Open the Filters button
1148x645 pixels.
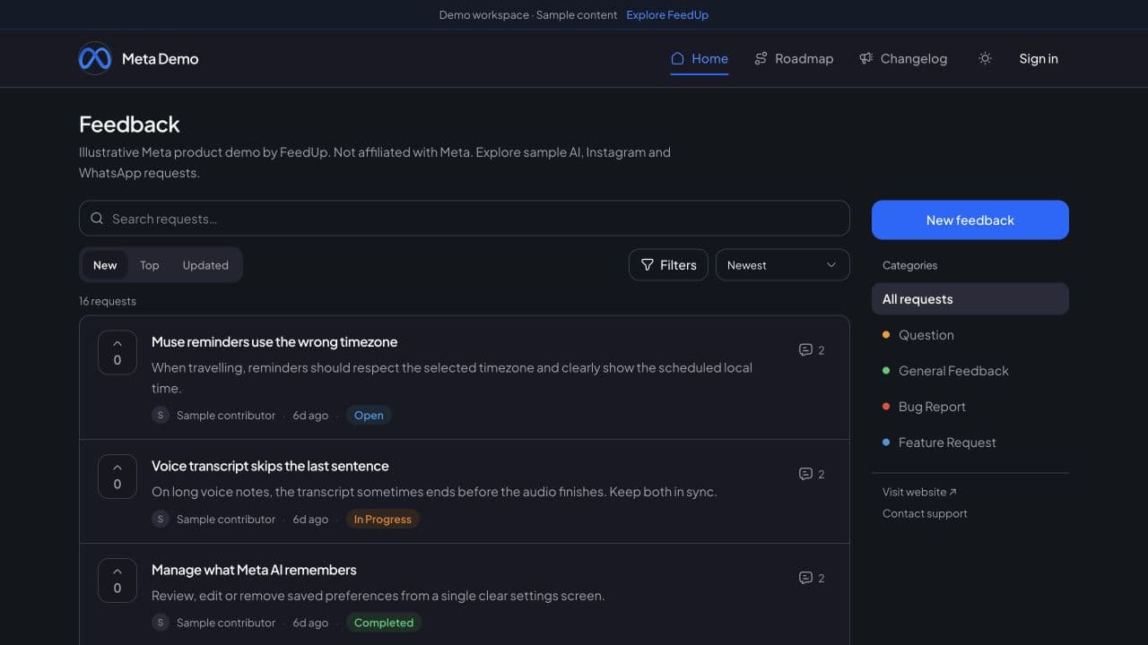668,265
